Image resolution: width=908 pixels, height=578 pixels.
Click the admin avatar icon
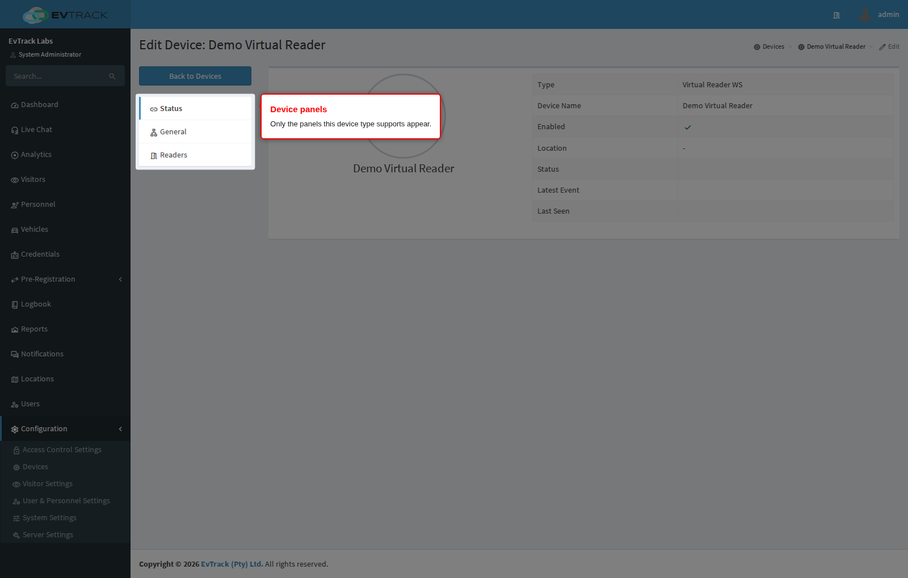tap(865, 14)
